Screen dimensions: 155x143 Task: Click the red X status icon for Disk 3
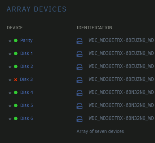click(x=16, y=79)
